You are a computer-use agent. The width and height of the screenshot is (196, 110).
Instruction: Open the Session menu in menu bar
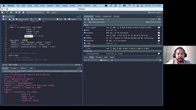coord(50,5)
